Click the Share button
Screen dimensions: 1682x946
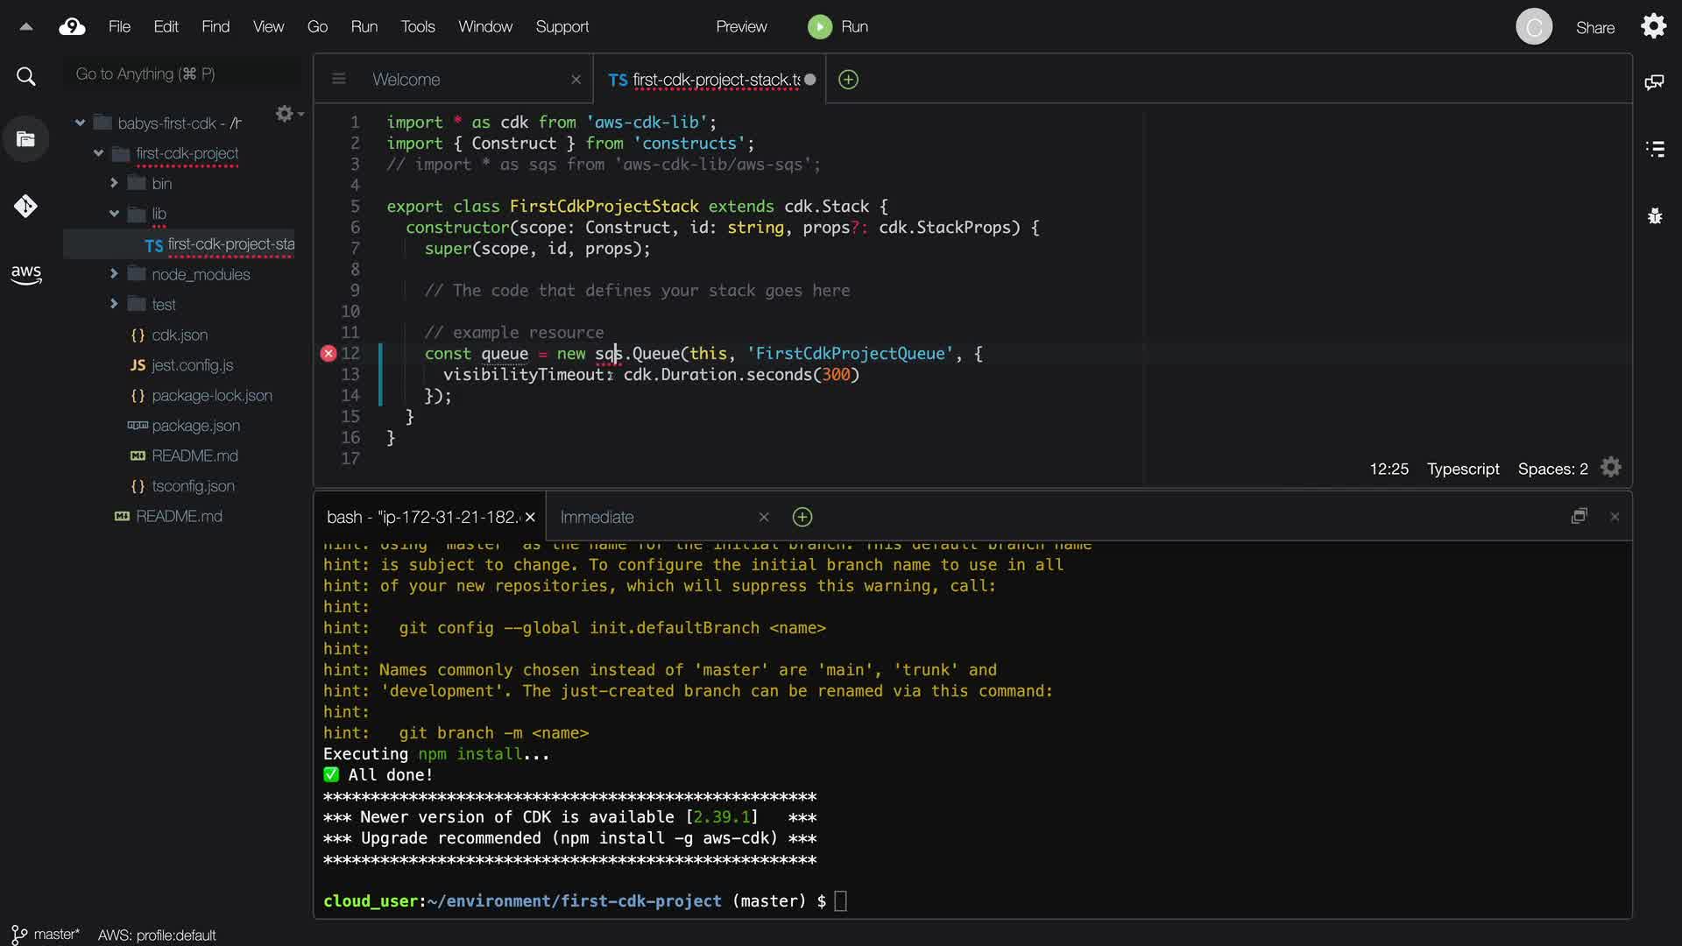(x=1594, y=27)
